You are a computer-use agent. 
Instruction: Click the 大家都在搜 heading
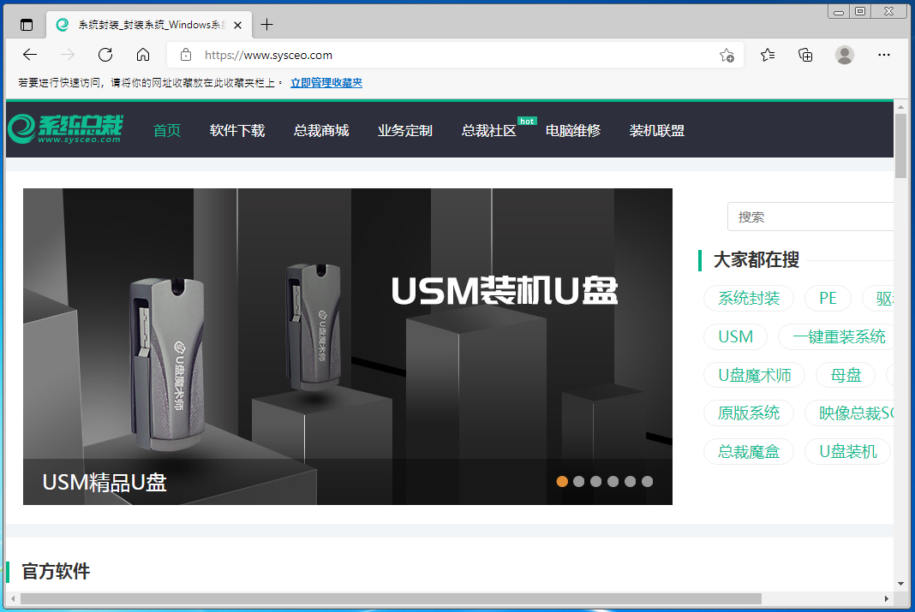coord(757,260)
